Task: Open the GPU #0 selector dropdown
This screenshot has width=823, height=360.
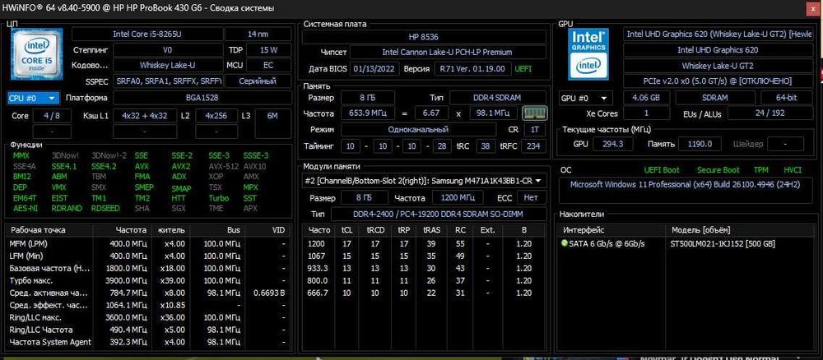Action: pyautogui.click(x=585, y=98)
